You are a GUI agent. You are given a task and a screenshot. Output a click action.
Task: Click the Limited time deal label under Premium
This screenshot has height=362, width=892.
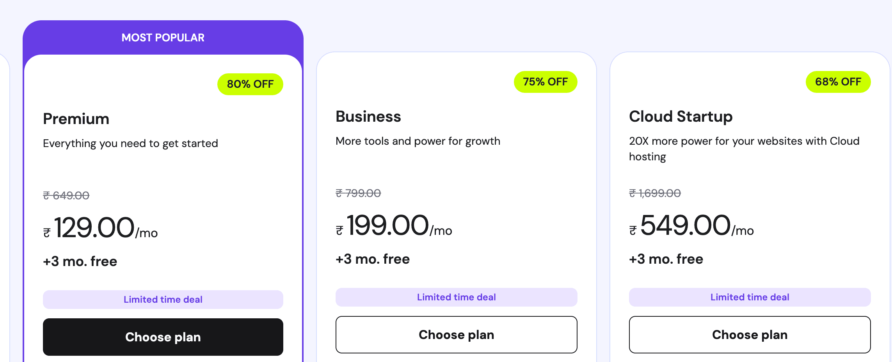click(163, 299)
